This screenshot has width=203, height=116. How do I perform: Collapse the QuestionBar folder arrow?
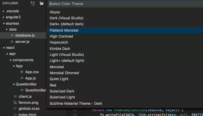click(x=14, y=84)
